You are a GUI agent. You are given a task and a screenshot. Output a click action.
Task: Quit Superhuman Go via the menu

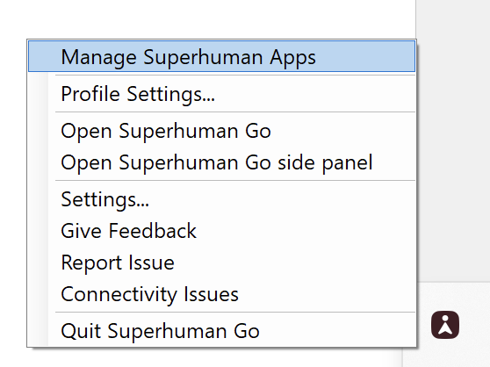click(221, 331)
